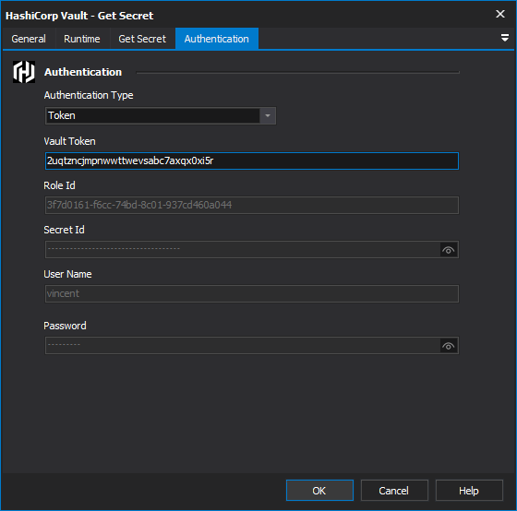Select the Authentication tab
517x511 pixels.
pyautogui.click(x=217, y=39)
